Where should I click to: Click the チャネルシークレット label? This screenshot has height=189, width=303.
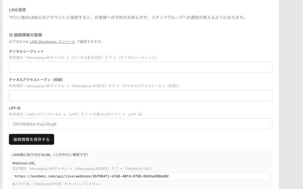27,51
